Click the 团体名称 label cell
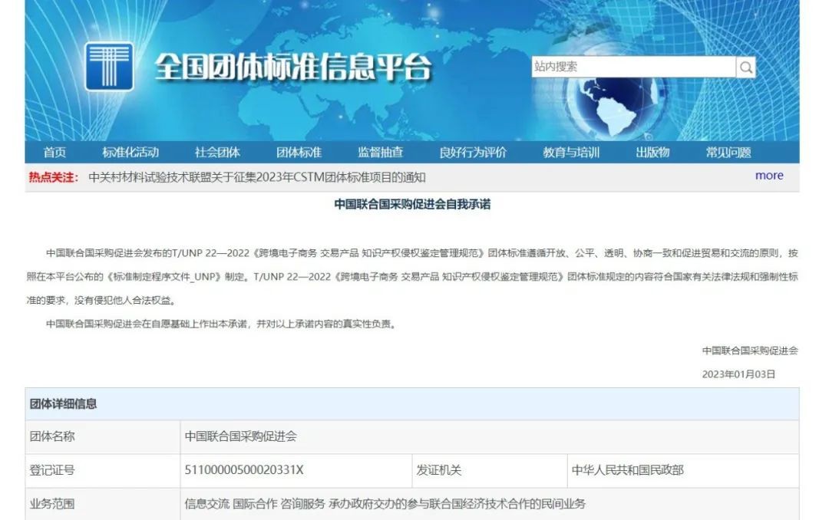Viewport: 829px width, 520px height. (103, 436)
